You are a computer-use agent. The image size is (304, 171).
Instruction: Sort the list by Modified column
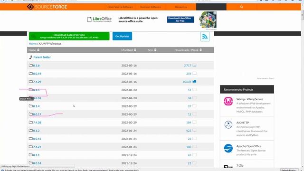tap(129, 50)
